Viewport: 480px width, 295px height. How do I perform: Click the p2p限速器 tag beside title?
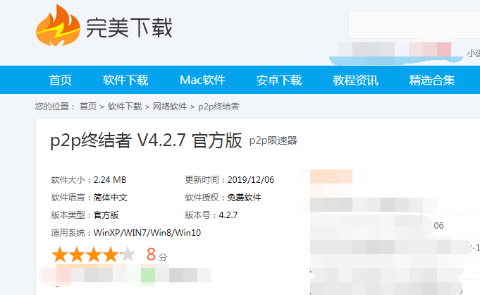273,140
